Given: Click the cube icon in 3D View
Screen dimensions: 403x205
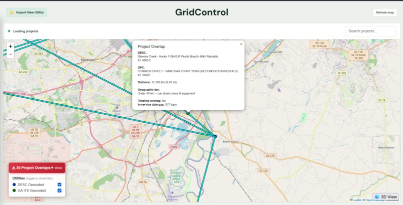Looking at the screenshot, I should click(377, 197).
